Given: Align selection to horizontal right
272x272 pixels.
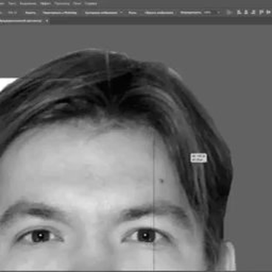Looking at the screenshot, I should point(253,12).
